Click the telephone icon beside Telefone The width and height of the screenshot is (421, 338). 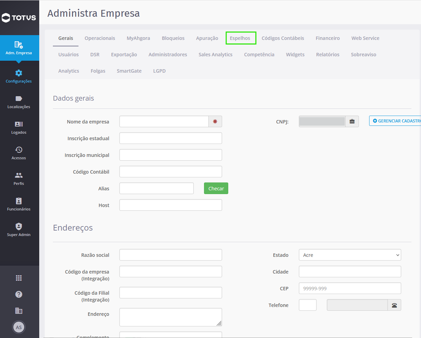(x=394, y=305)
